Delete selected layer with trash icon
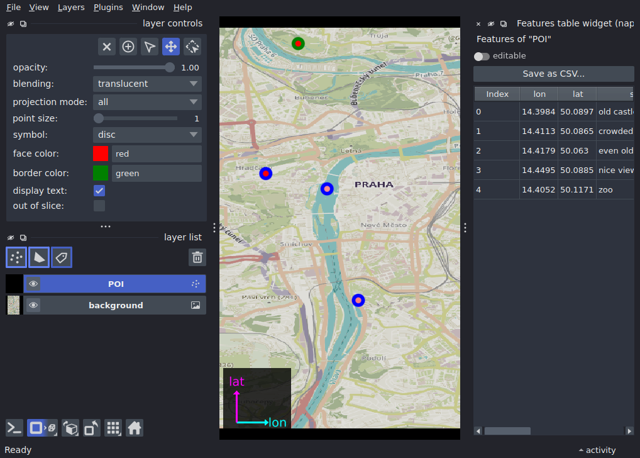640x458 pixels. pyautogui.click(x=197, y=257)
